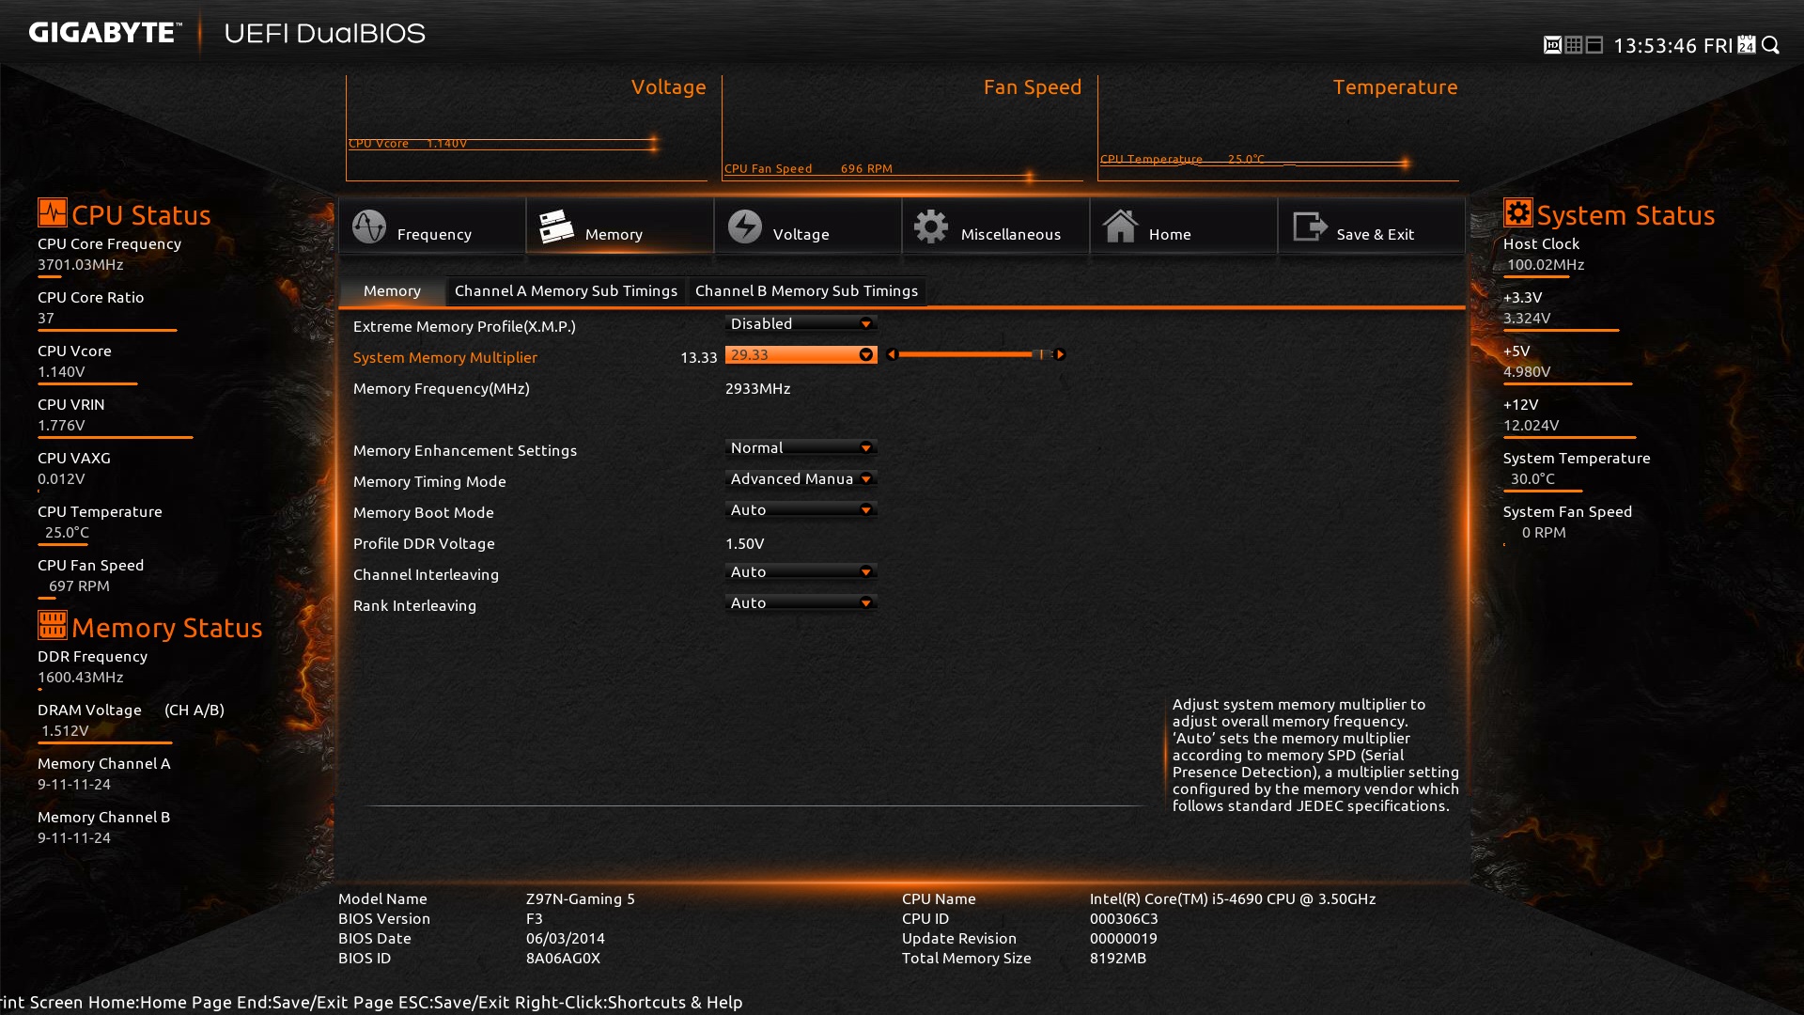Switch to the grid view mode icon
Screen dimensions: 1804x1015
[1574, 45]
